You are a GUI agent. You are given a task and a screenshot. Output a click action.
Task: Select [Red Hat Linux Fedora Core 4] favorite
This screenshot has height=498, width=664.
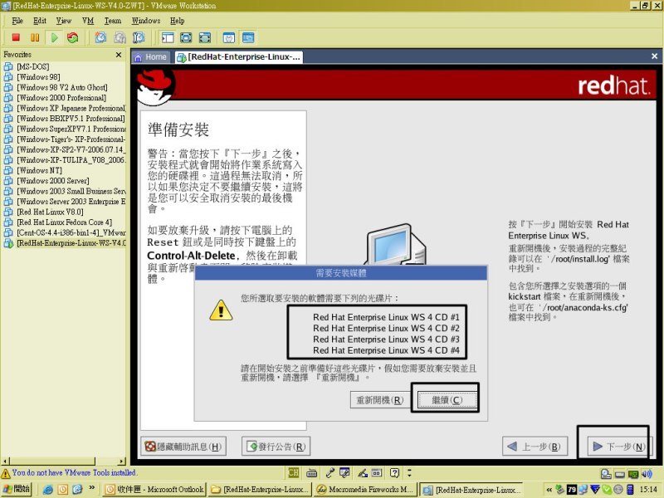click(65, 222)
